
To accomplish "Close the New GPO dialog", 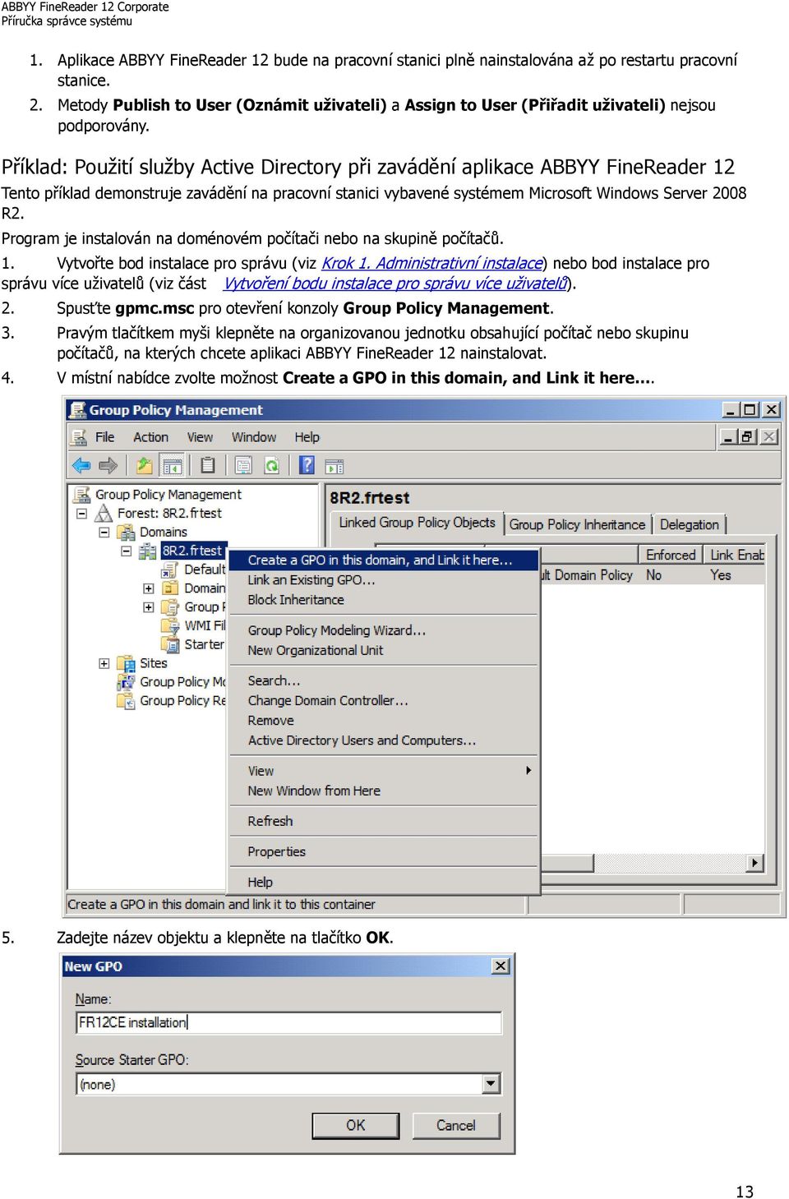I will pyautogui.click(x=501, y=966).
